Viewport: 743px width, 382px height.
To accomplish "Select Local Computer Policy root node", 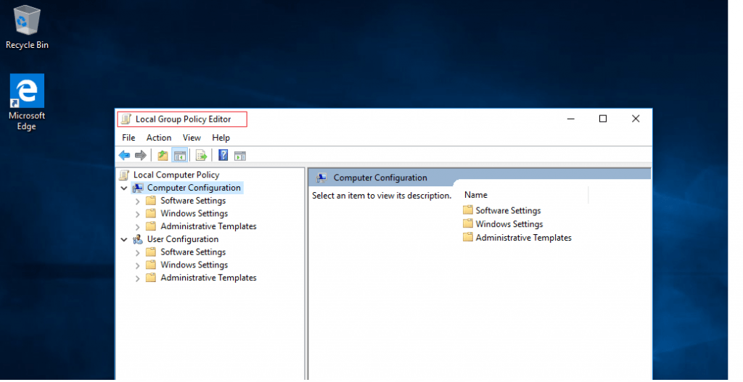I will tap(176, 175).
